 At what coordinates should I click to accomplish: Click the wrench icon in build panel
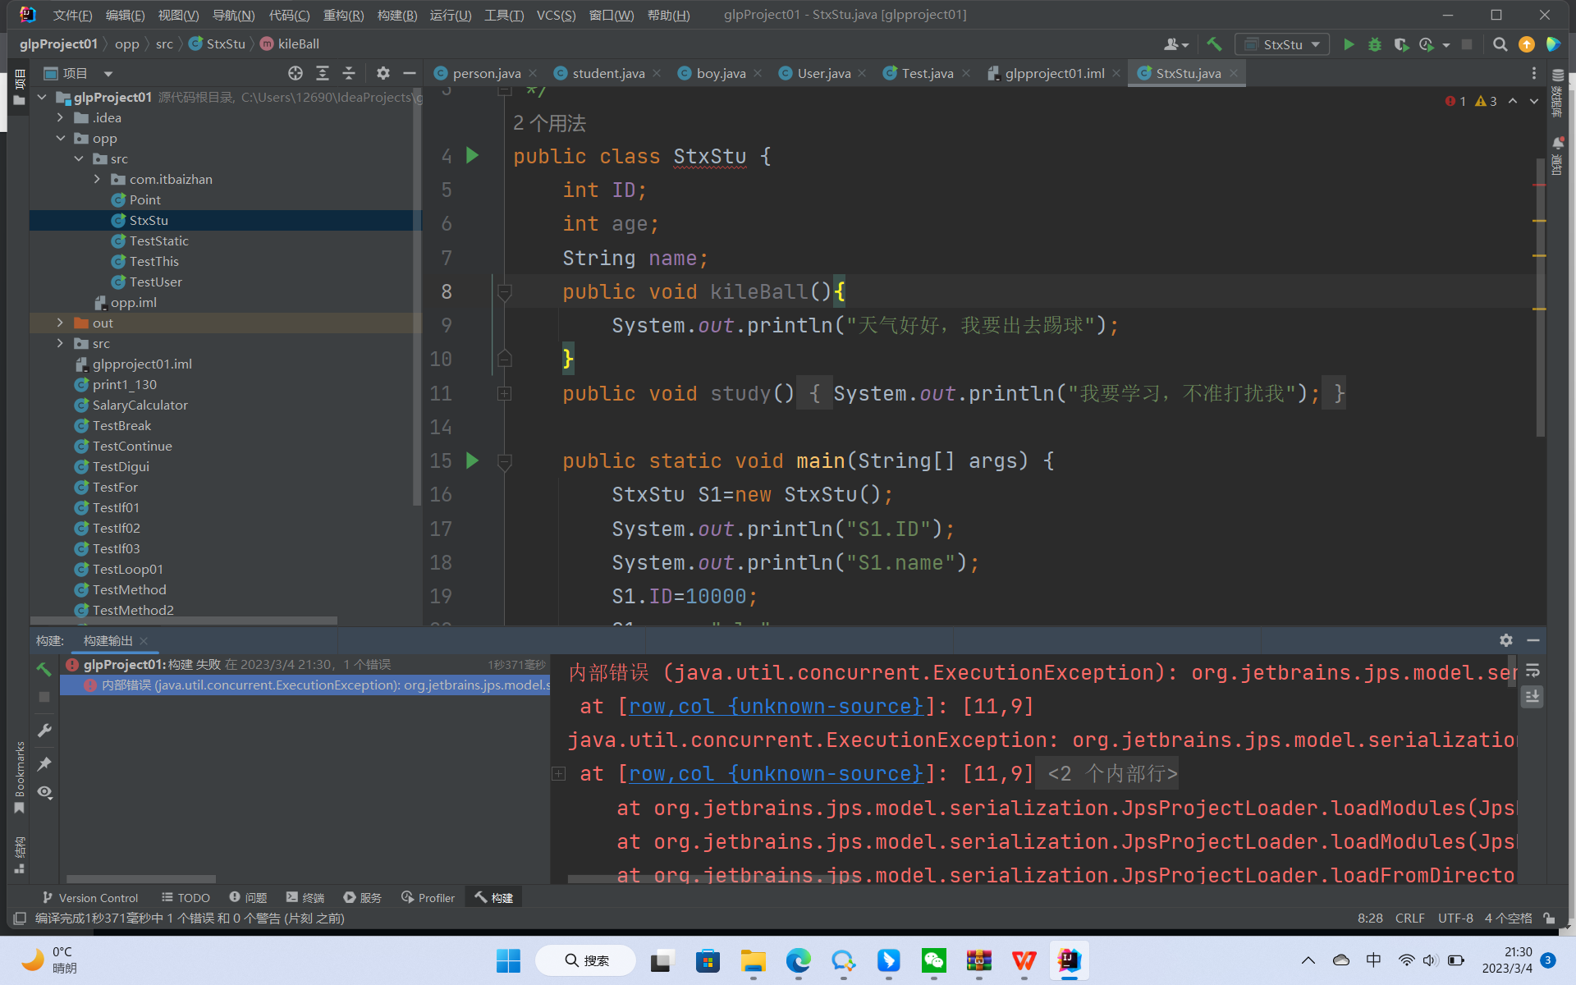coord(44,730)
